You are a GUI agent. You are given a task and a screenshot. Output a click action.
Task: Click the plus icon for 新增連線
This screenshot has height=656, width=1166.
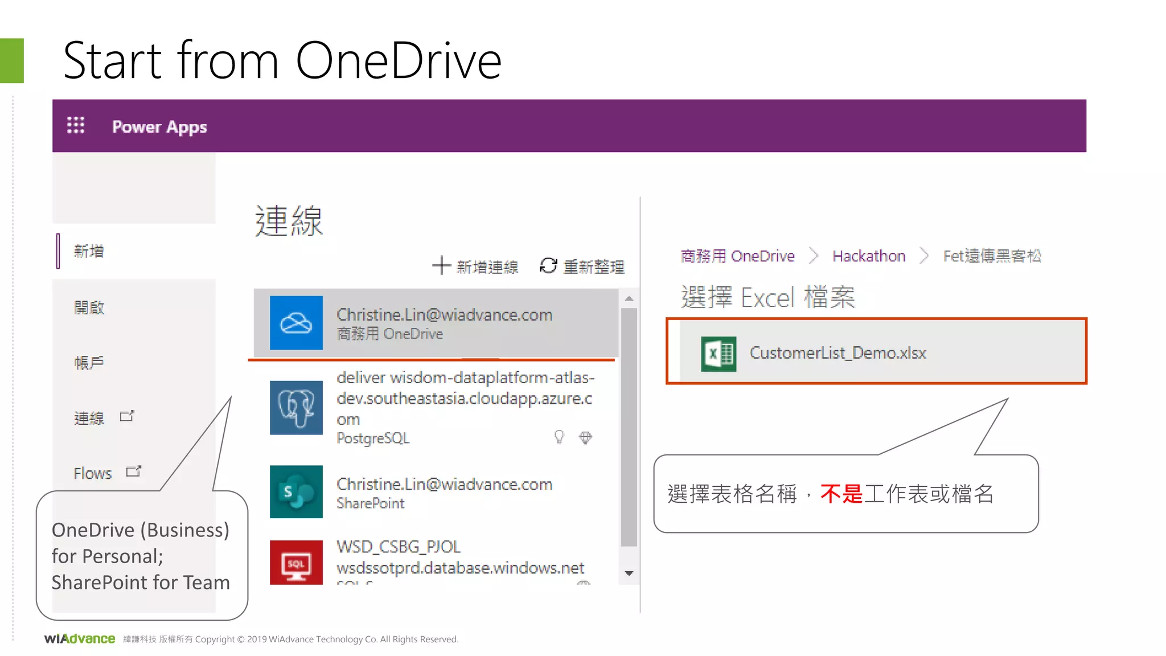click(x=441, y=265)
